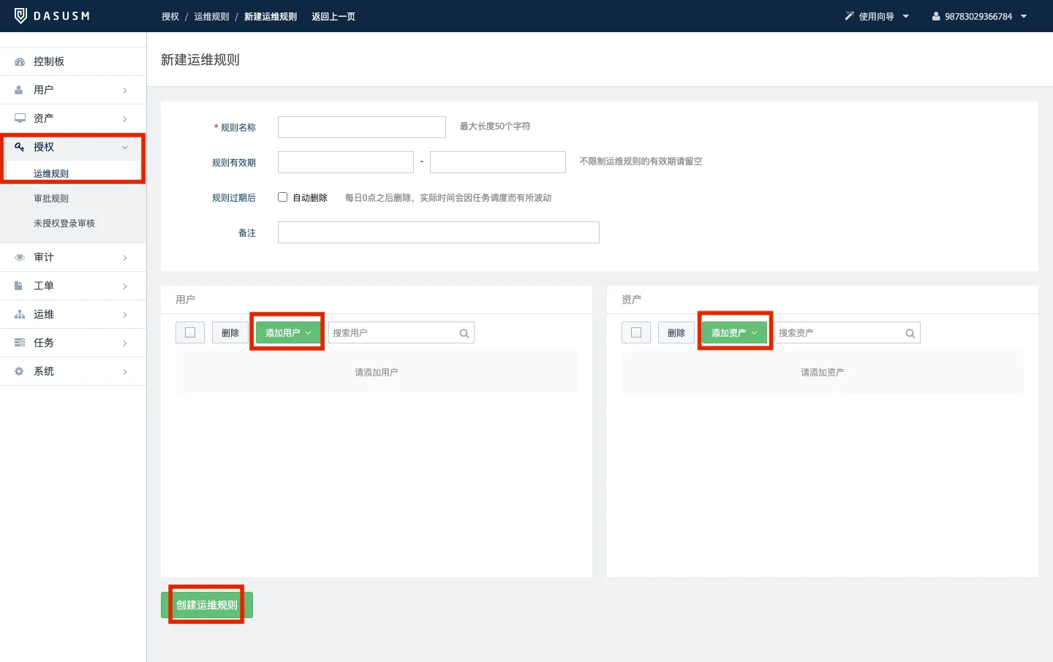Click the dashboard icon beside 控制板

[20, 61]
